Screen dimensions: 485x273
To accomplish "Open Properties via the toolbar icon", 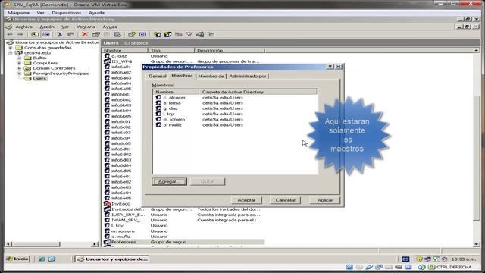I will point(96,34).
